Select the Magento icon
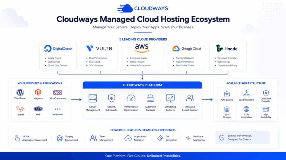The width and height of the screenshot is (286, 160). [38, 92]
